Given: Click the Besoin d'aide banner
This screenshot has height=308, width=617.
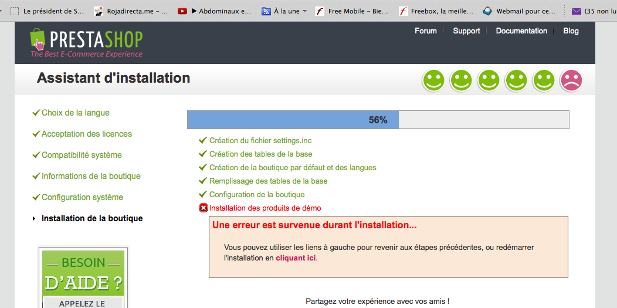Looking at the screenshot, I should pos(83,277).
